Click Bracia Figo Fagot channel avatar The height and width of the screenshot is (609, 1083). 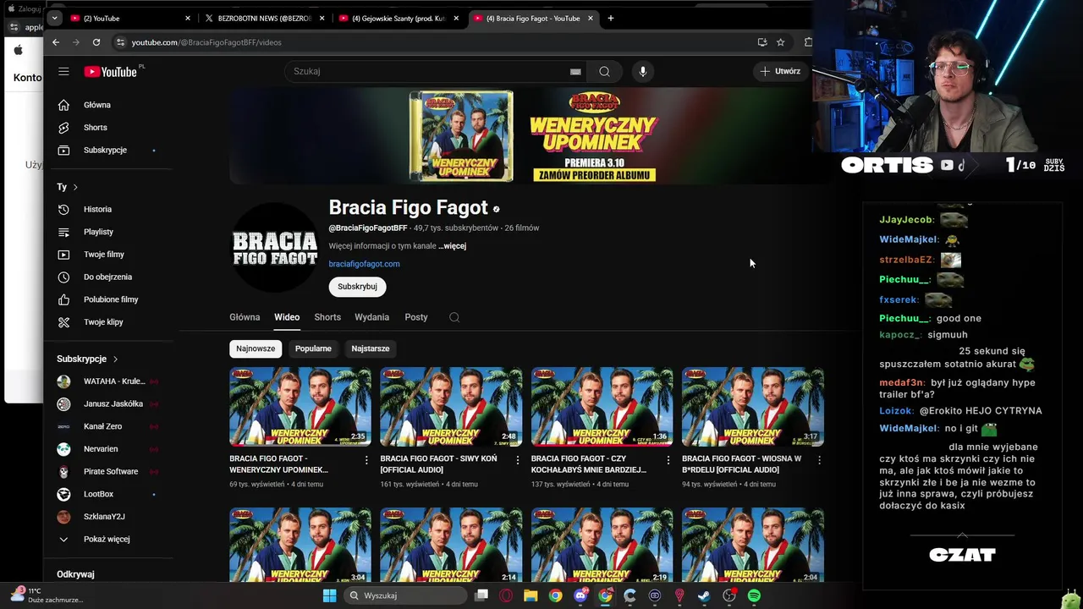coord(275,248)
